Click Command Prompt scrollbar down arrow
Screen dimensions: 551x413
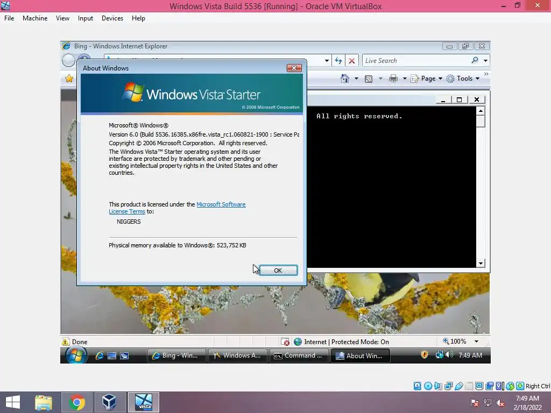click(x=481, y=264)
